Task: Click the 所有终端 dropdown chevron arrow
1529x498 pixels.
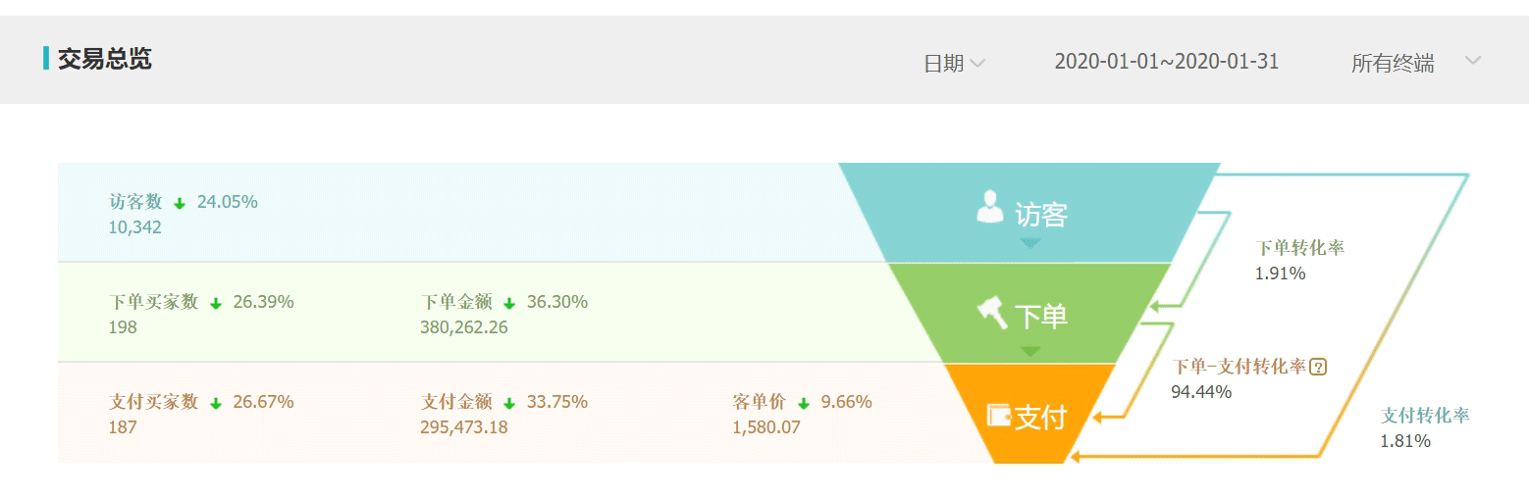Action: pyautogui.click(x=1472, y=61)
